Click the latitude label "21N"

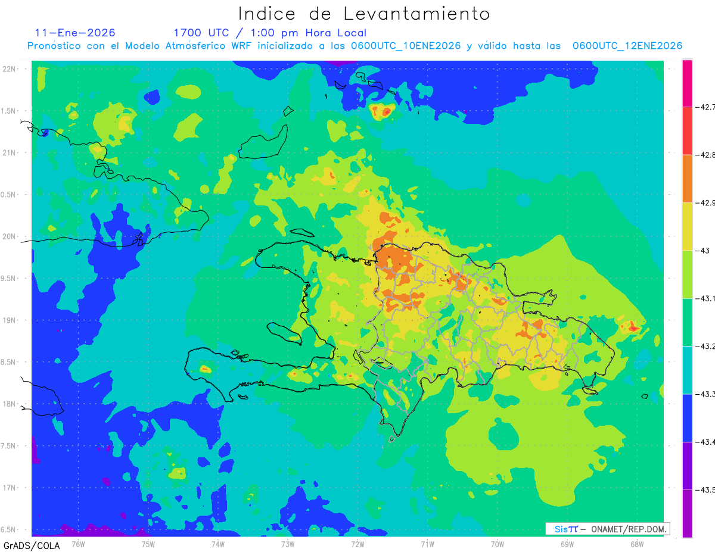10,152
